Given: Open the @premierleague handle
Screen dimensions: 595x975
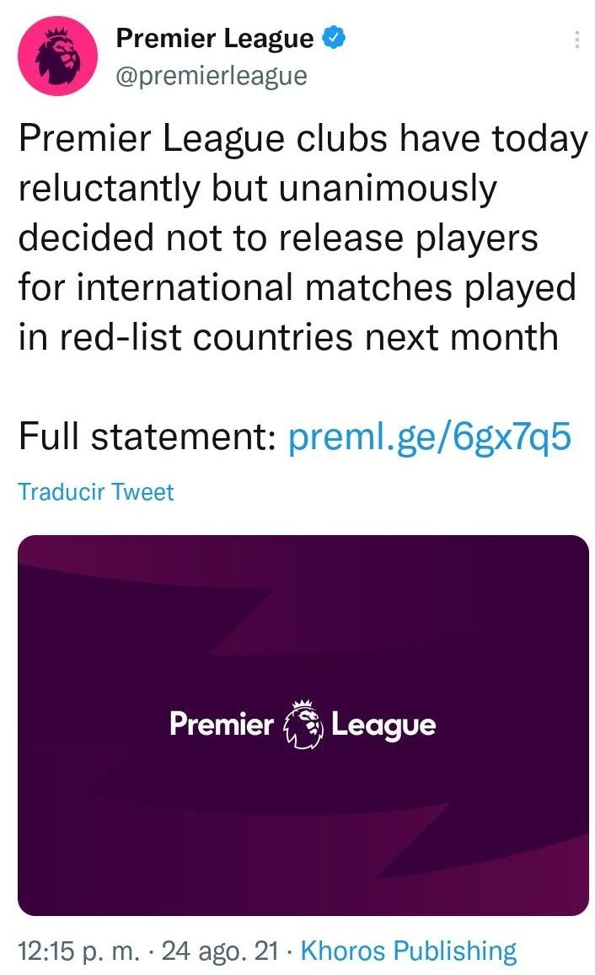Looking at the screenshot, I should tap(211, 76).
